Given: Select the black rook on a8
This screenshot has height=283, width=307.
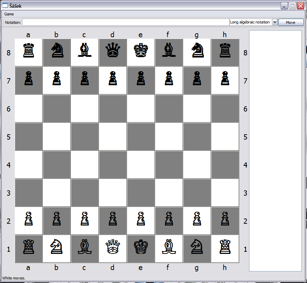Looking at the screenshot, I should (28, 50).
